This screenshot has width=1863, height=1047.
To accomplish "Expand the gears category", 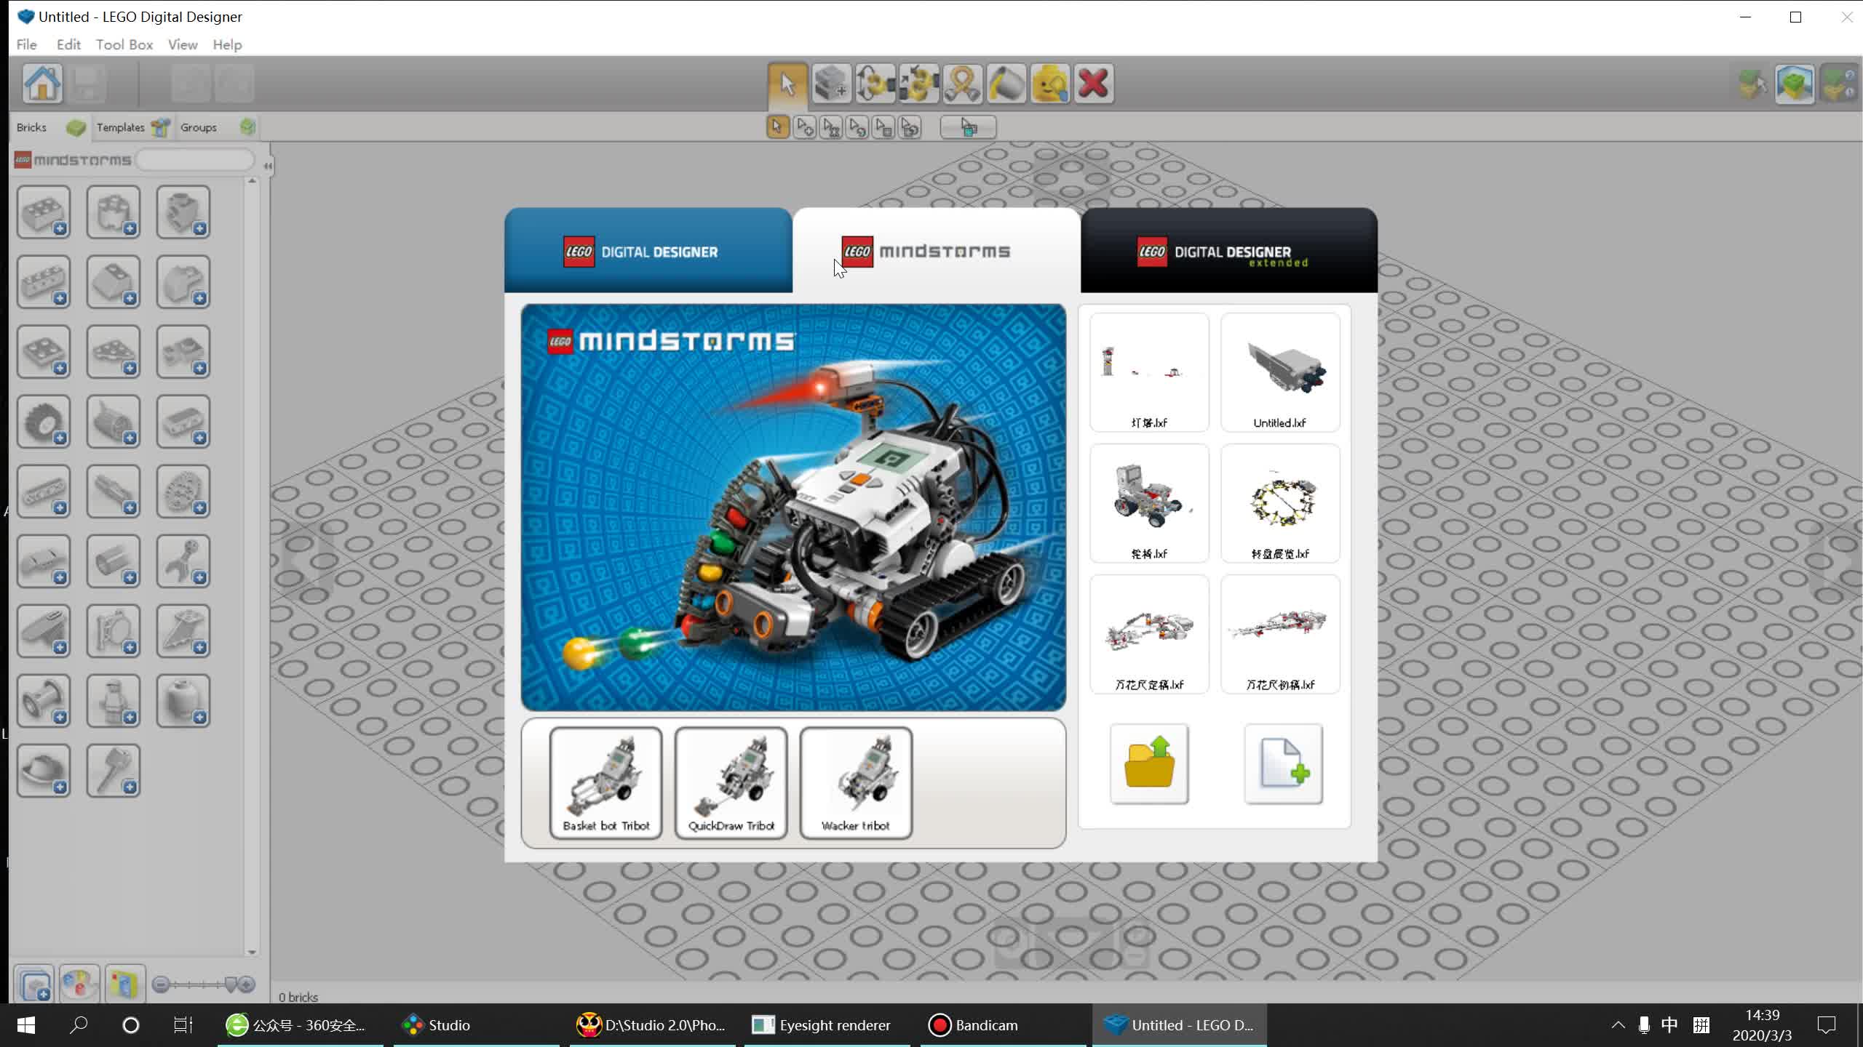I will [183, 491].
